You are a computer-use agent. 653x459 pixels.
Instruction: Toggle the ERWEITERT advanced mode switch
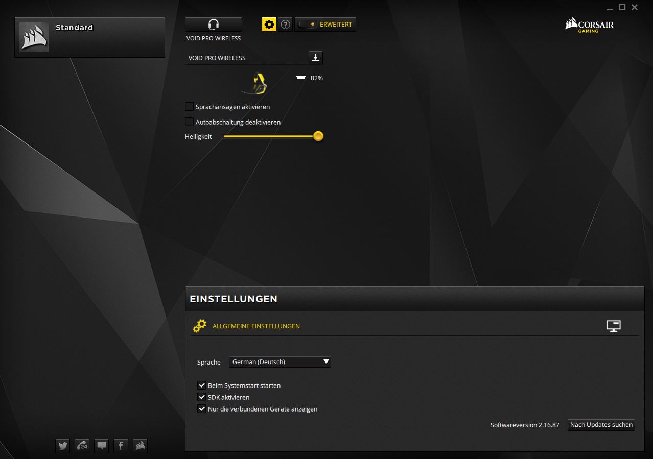point(308,25)
